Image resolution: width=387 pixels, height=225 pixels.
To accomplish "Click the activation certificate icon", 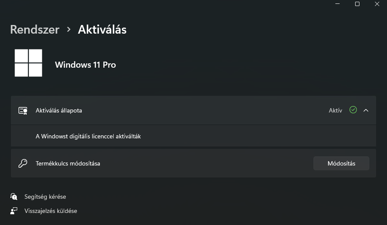I will click(23, 110).
